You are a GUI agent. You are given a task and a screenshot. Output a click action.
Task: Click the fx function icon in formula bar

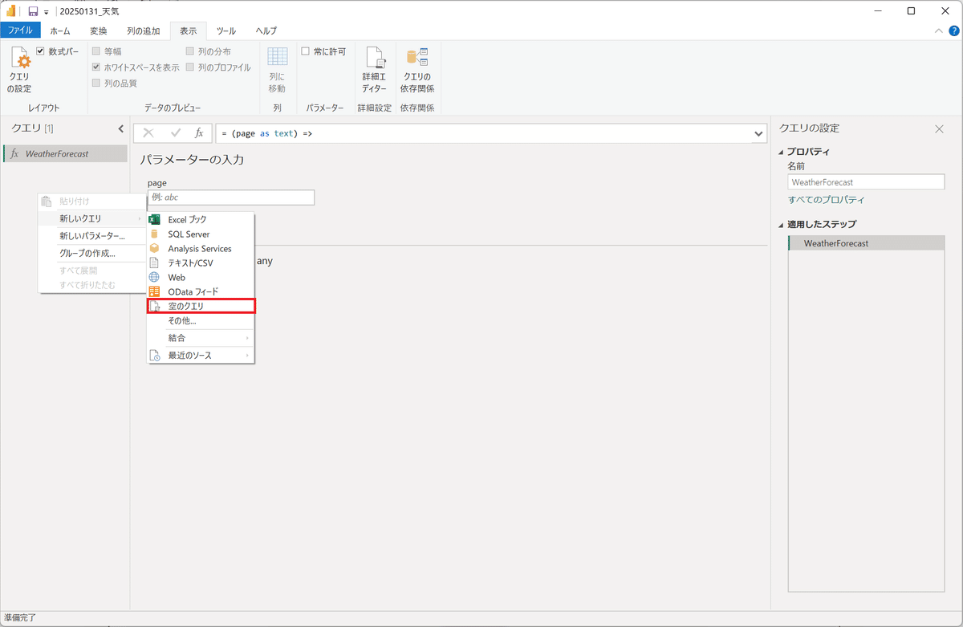(199, 133)
